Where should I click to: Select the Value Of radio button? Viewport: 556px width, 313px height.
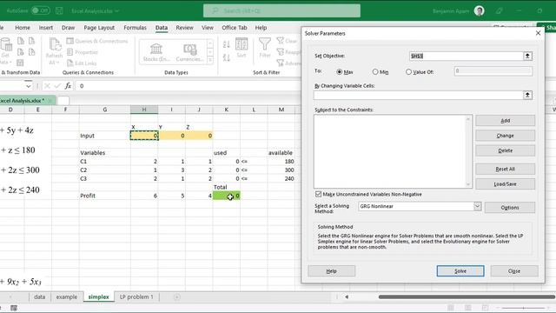pyautogui.click(x=408, y=71)
